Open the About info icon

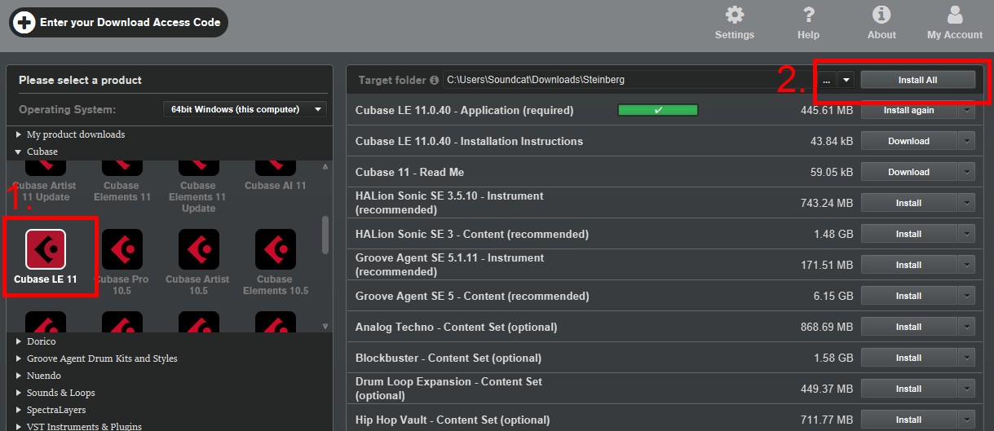[881, 15]
